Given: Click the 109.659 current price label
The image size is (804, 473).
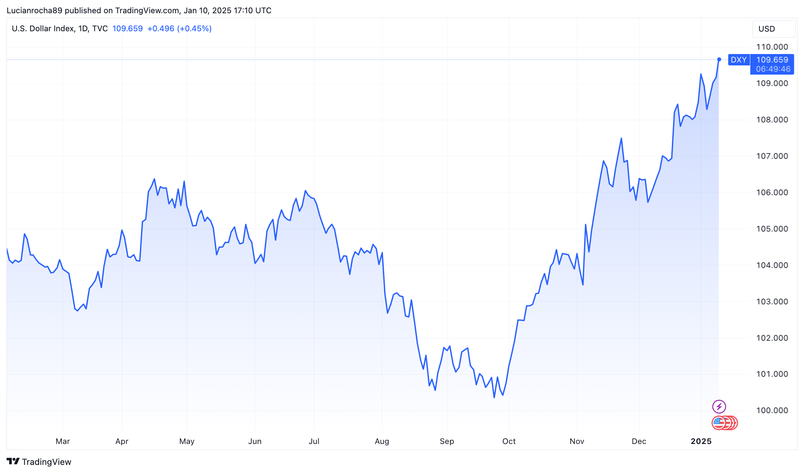Looking at the screenshot, I should (772, 60).
